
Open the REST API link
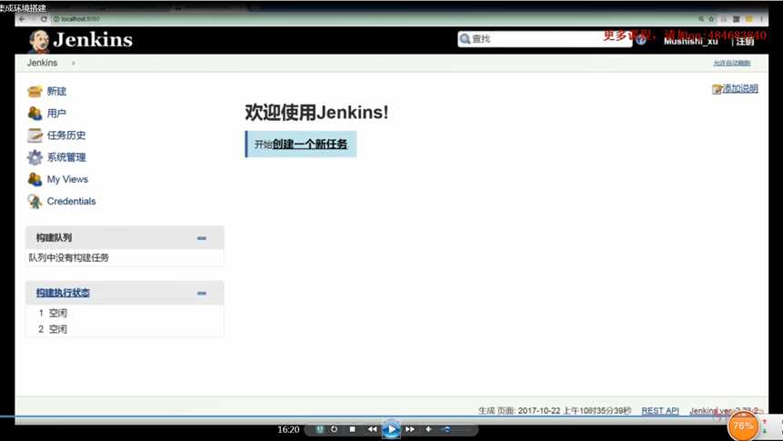click(660, 410)
